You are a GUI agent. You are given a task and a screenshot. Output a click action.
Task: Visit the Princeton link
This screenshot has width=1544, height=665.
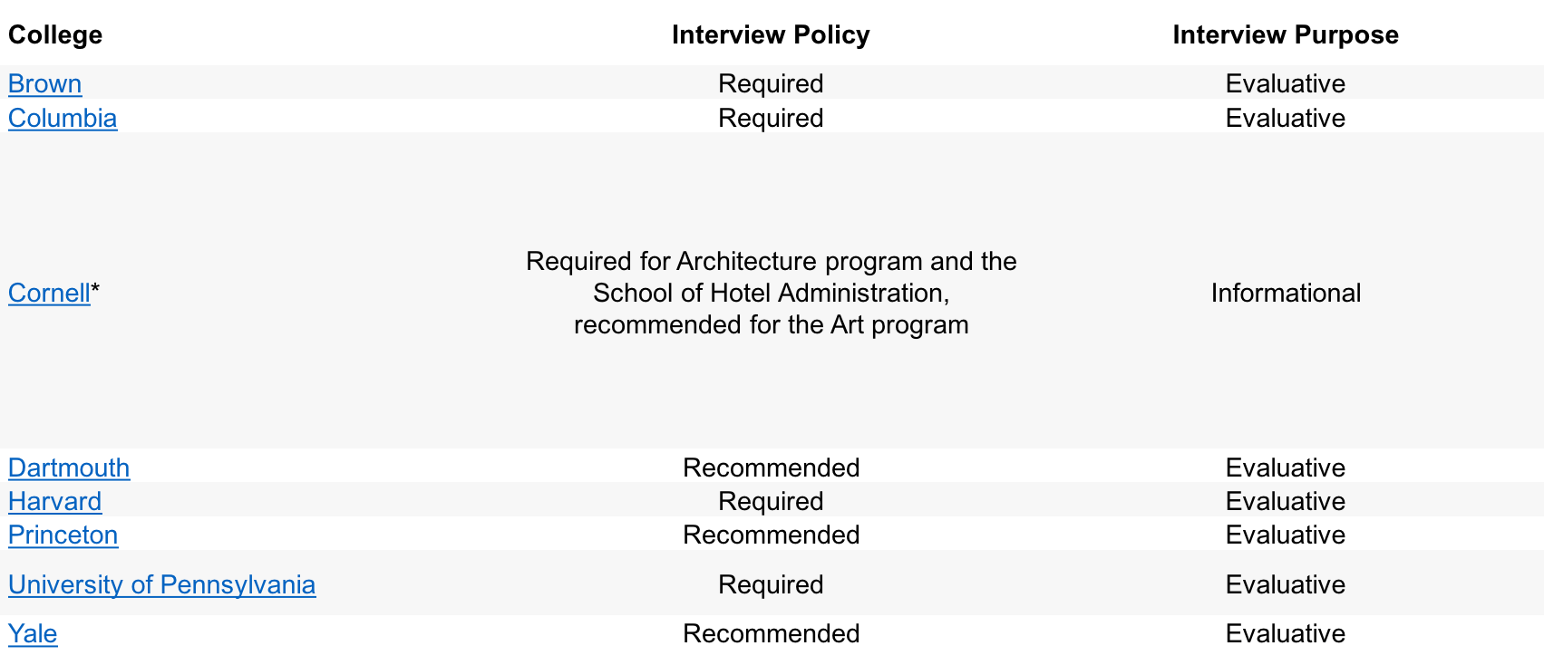[x=63, y=535]
